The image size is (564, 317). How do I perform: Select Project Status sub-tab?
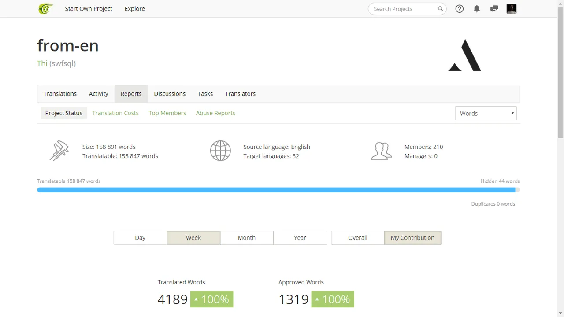point(64,113)
